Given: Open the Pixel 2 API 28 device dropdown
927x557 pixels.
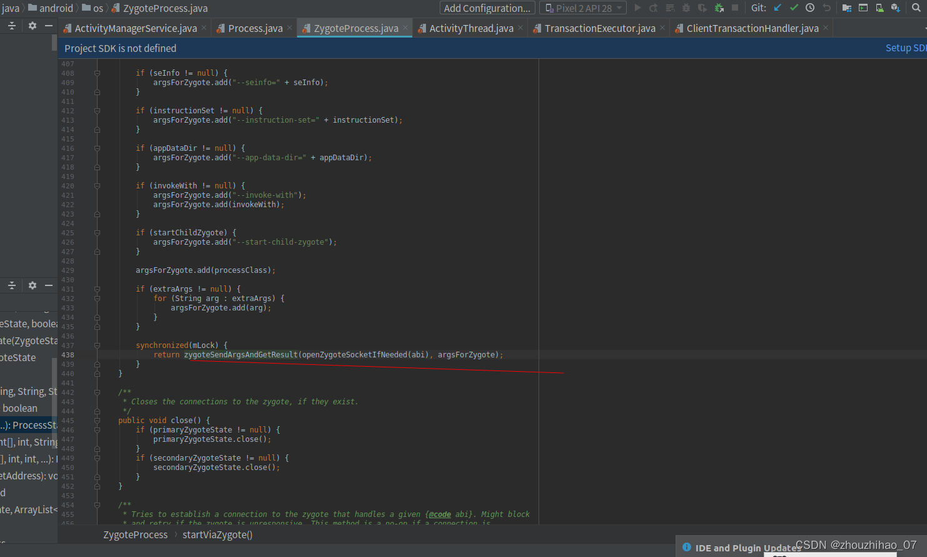Looking at the screenshot, I should tap(583, 8).
